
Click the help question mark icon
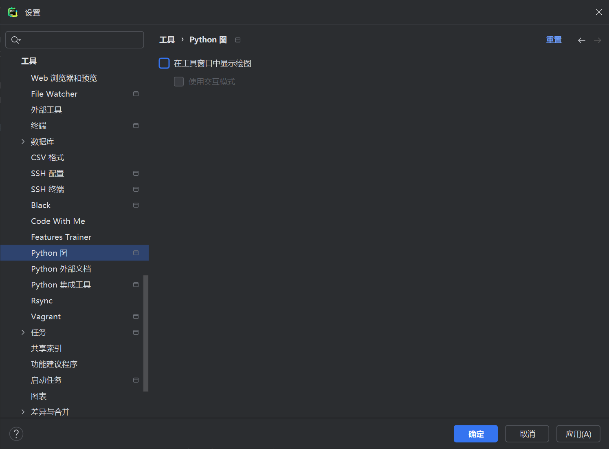[16, 434]
